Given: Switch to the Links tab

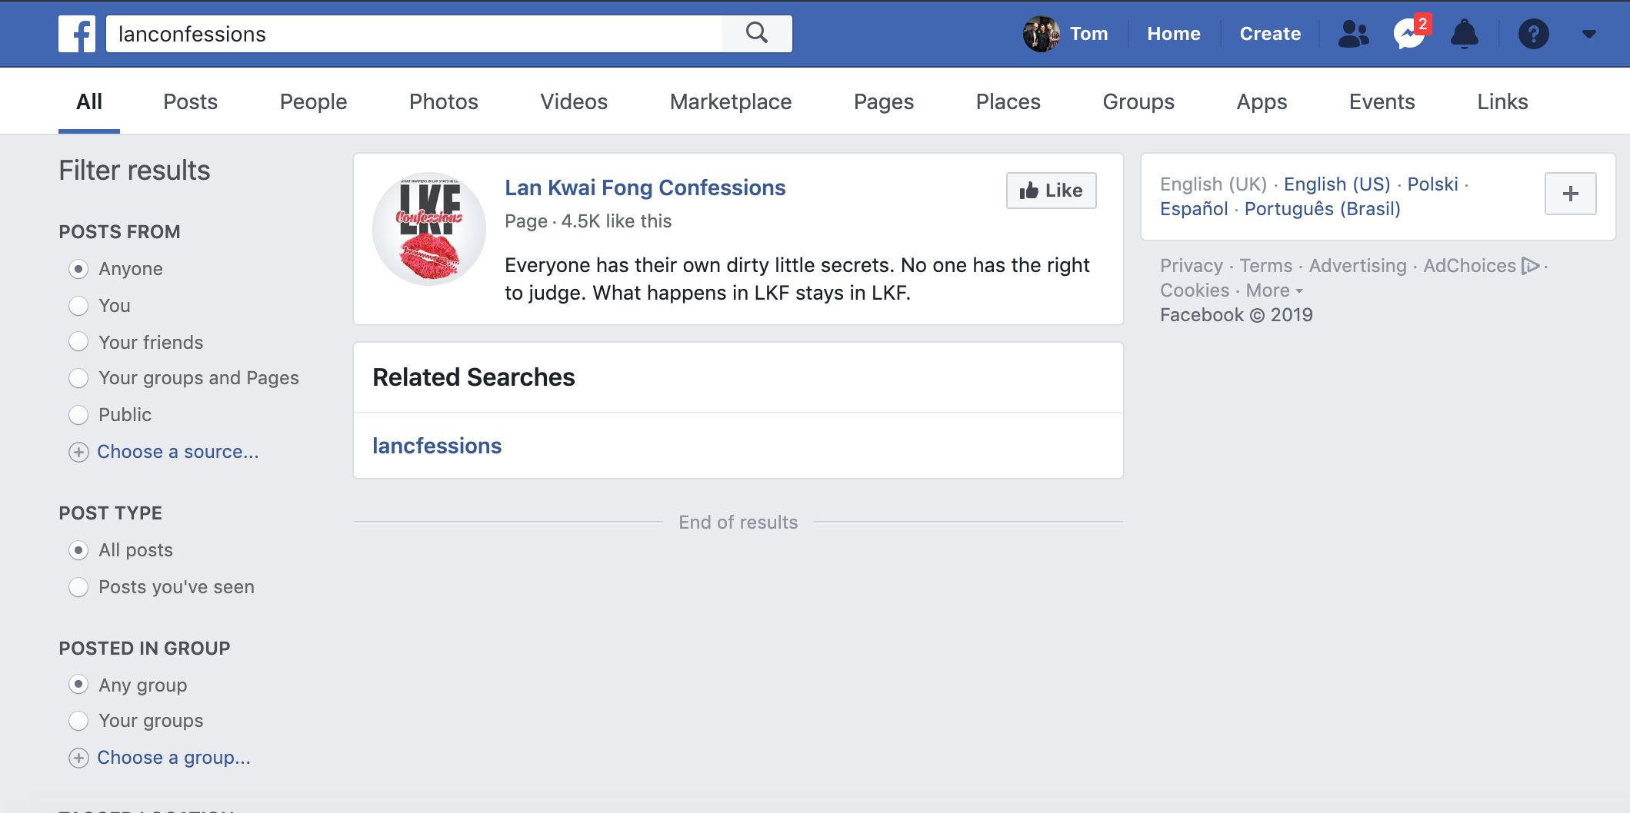Looking at the screenshot, I should pos(1502,101).
